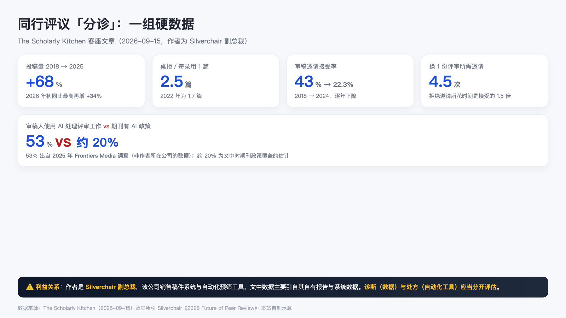The height and width of the screenshot is (318, 566).
Task: Click the label 审稿人使用 AI 处理评审工作 vs 期刊有 AI 政策
Action: tap(88, 126)
